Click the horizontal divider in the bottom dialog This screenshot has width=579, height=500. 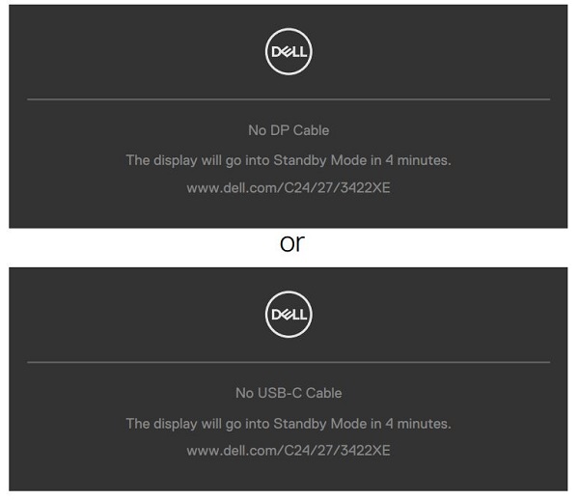click(x=289, y=362)
